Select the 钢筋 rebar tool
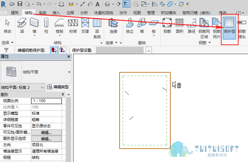The width and height of the screenshot is (248, 162). 167,26
